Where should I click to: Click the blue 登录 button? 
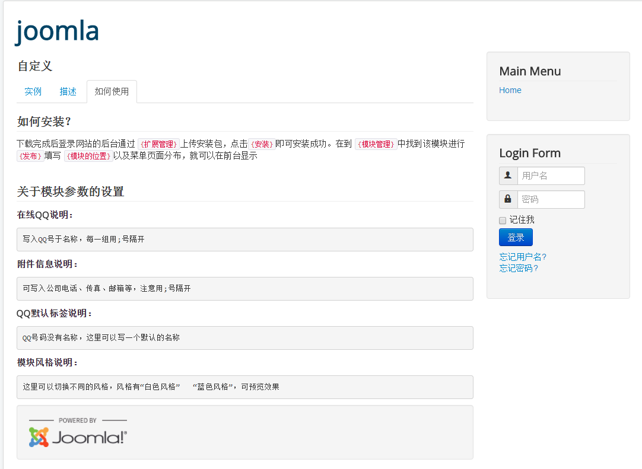point(516,237)
